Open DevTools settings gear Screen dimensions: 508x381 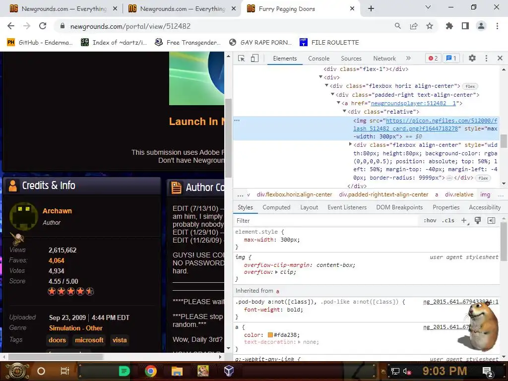[x=472, y=58]
